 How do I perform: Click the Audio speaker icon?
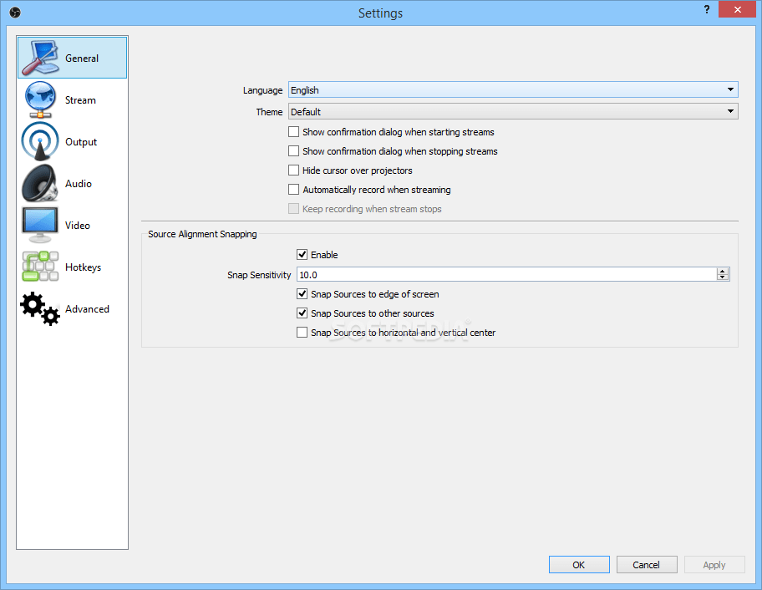coord(40,183)
